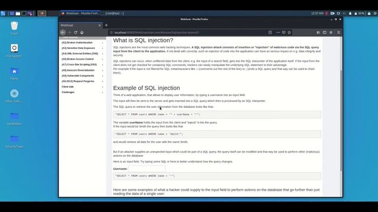Click the 'What is SQL injection?' heading
Screen dimensions: 378x212
pos(143,40)
